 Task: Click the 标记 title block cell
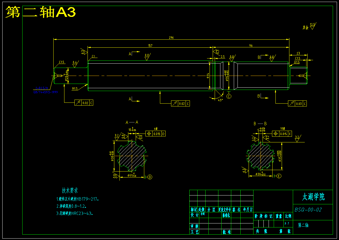tap(194, 209)
